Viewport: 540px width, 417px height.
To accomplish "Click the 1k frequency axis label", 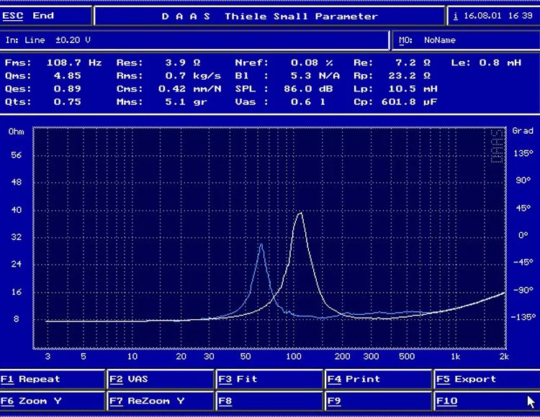I will pyautogui.click(x=455, y=357).
